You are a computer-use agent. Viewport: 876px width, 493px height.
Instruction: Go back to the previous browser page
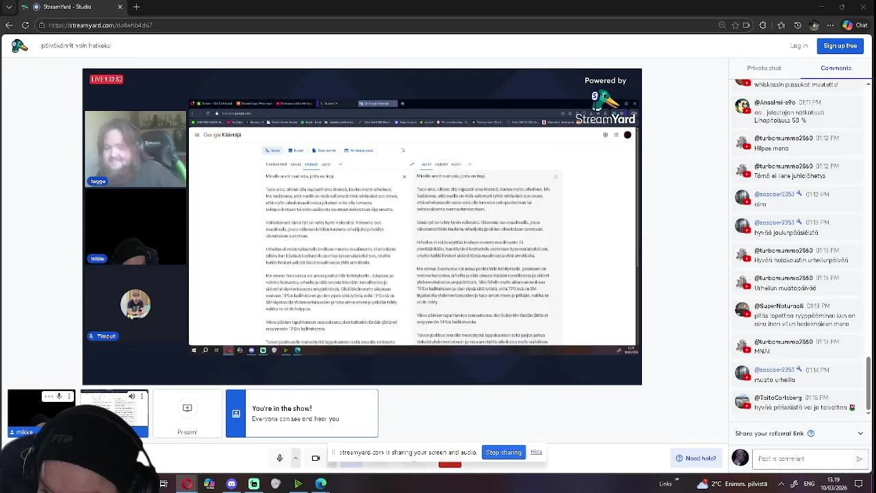tap(9, 25)
